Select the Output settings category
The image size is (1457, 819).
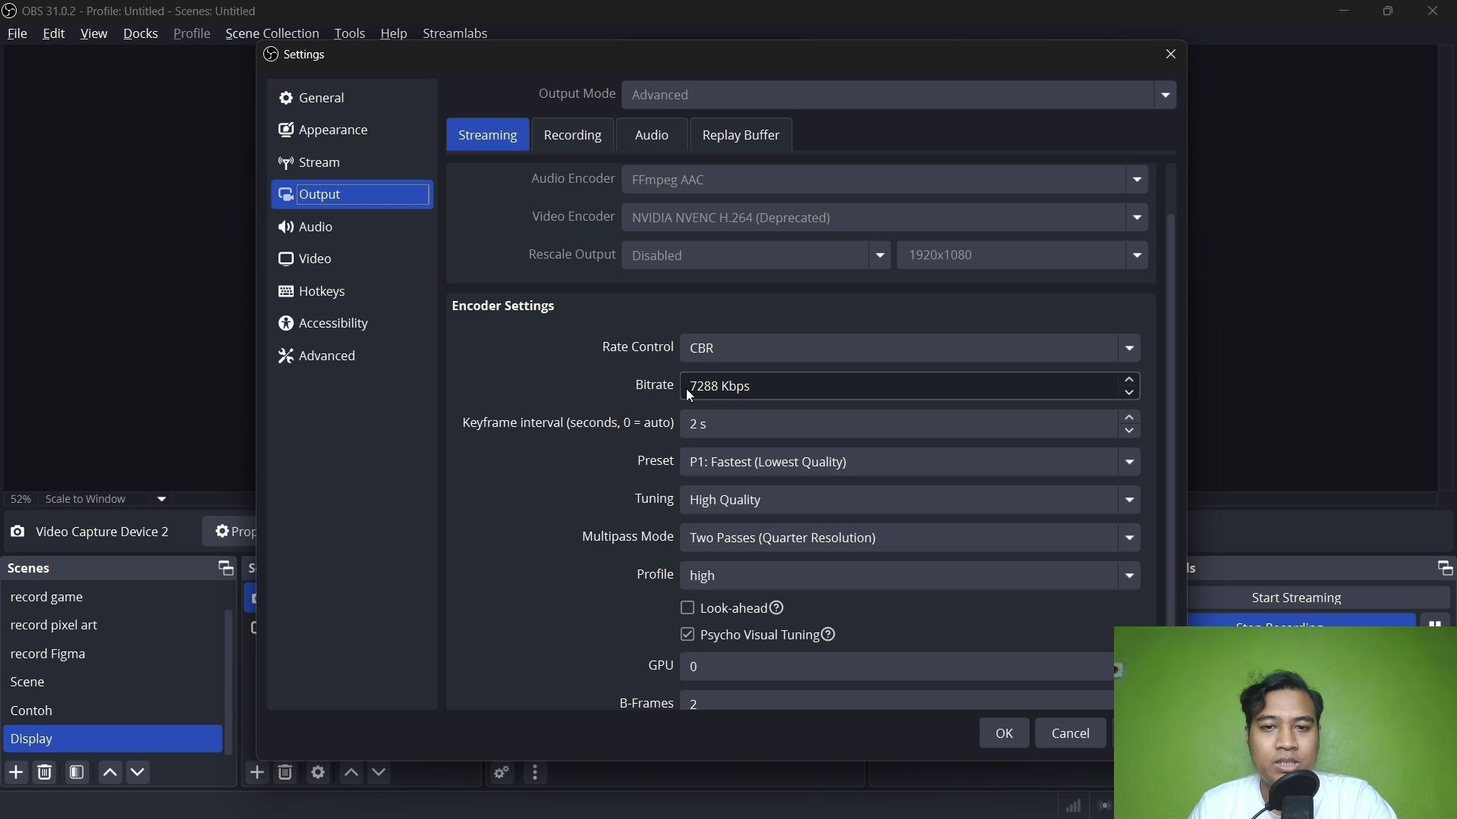coord(351,196)
